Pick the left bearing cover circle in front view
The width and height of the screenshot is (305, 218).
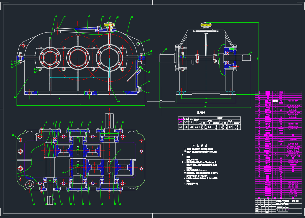point(50,58)
